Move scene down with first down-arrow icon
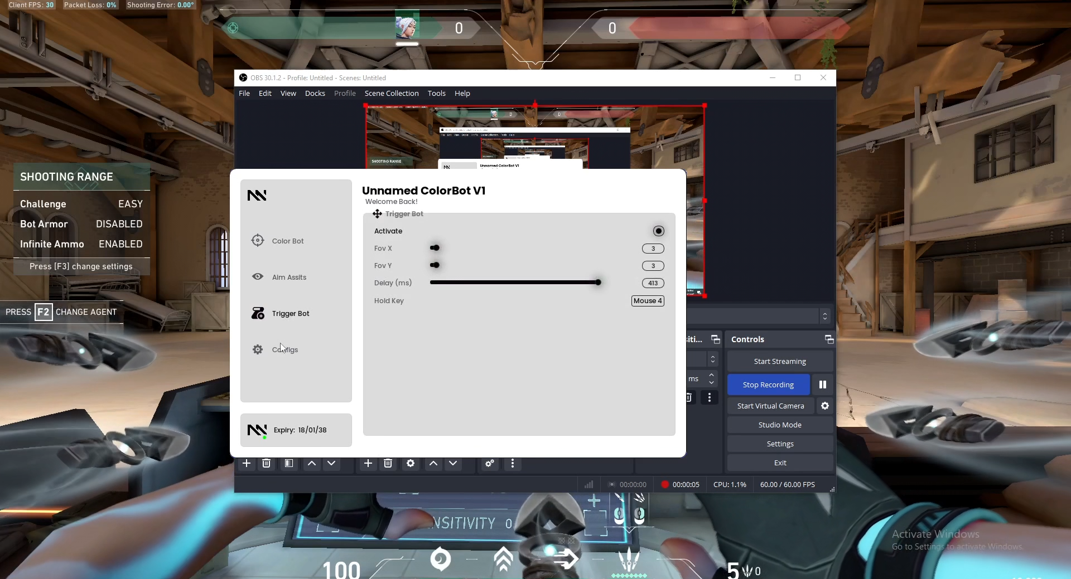Viewport: 1071px width, 579px height. (331, 463)
